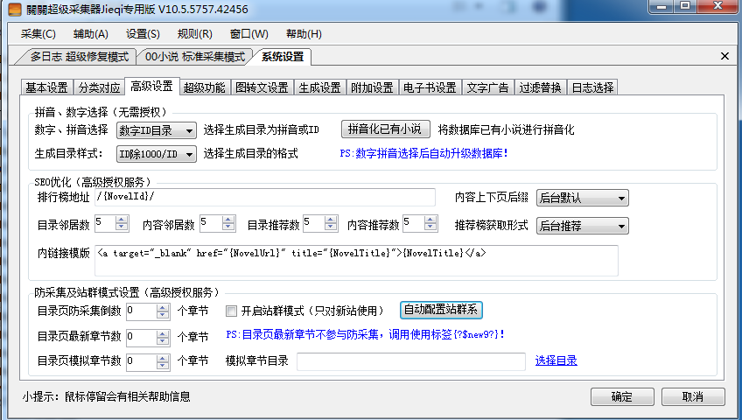The image size is (742, 420).
Task: Switch to 多日志 超级修复模式 tab
Action: pyautogui.click(x=79, y=57)
